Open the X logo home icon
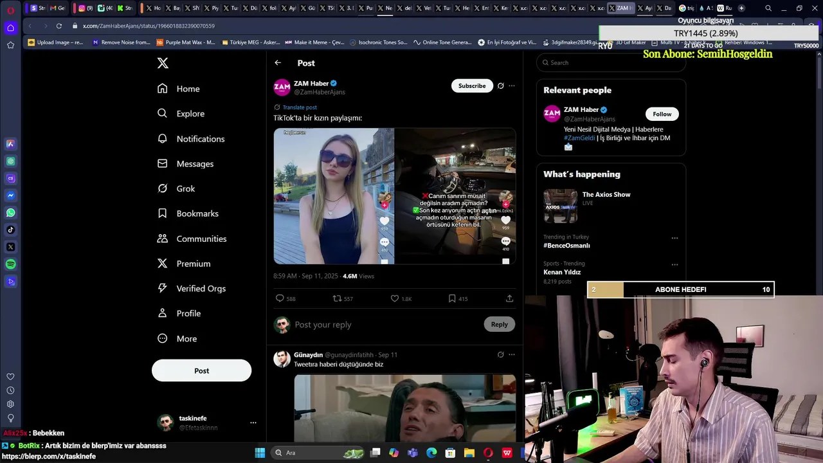The height and width of the screenshot is (463, 823). click(x=163, y=63)
